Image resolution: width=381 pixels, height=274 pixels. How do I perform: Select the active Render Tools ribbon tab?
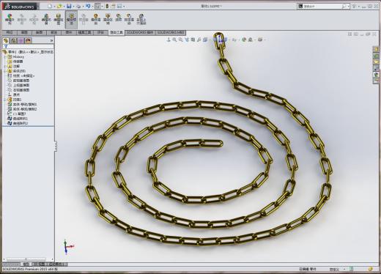point(116,32)
